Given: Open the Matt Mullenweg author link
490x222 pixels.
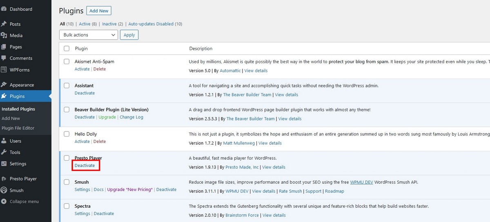Looking at the screenshot, I should 239,143.
